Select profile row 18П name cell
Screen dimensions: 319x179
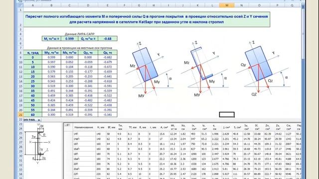(84, 154)
